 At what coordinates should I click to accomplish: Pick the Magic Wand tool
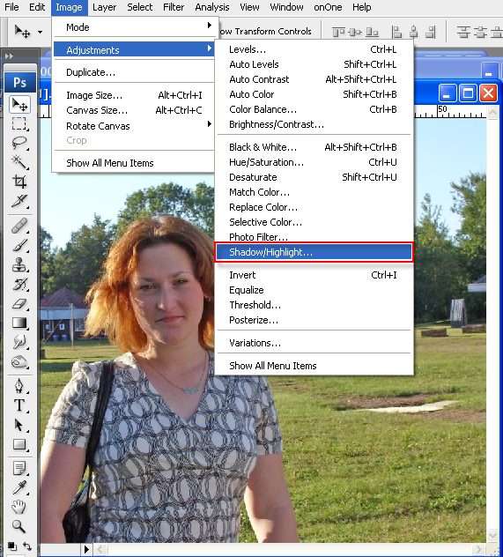pyautogui.click(x=19, y=162)
